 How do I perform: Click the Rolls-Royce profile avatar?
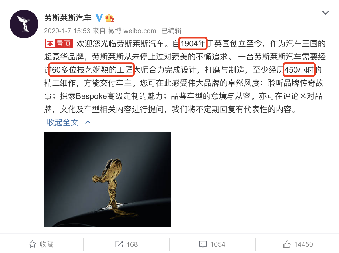pyautogui.click(x=24, y=24)
